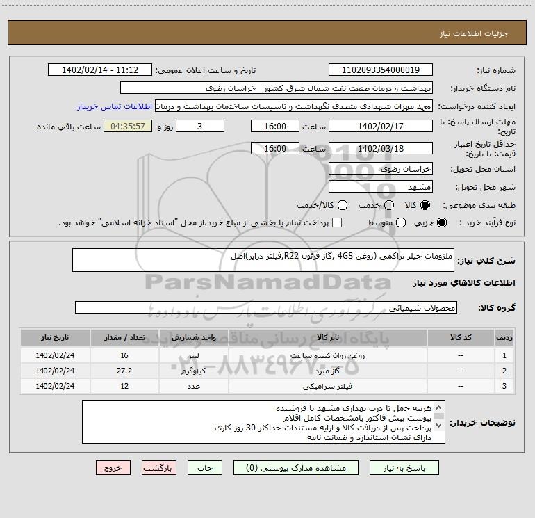Click buyer note هزینه حمل تا درب بهداری
Image resolution: width=535 pixels, height=518 pixels.
pos(354,408)
